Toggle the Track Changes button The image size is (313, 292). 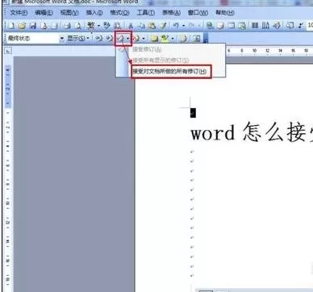pyautogui.click(x=184, y=39)
